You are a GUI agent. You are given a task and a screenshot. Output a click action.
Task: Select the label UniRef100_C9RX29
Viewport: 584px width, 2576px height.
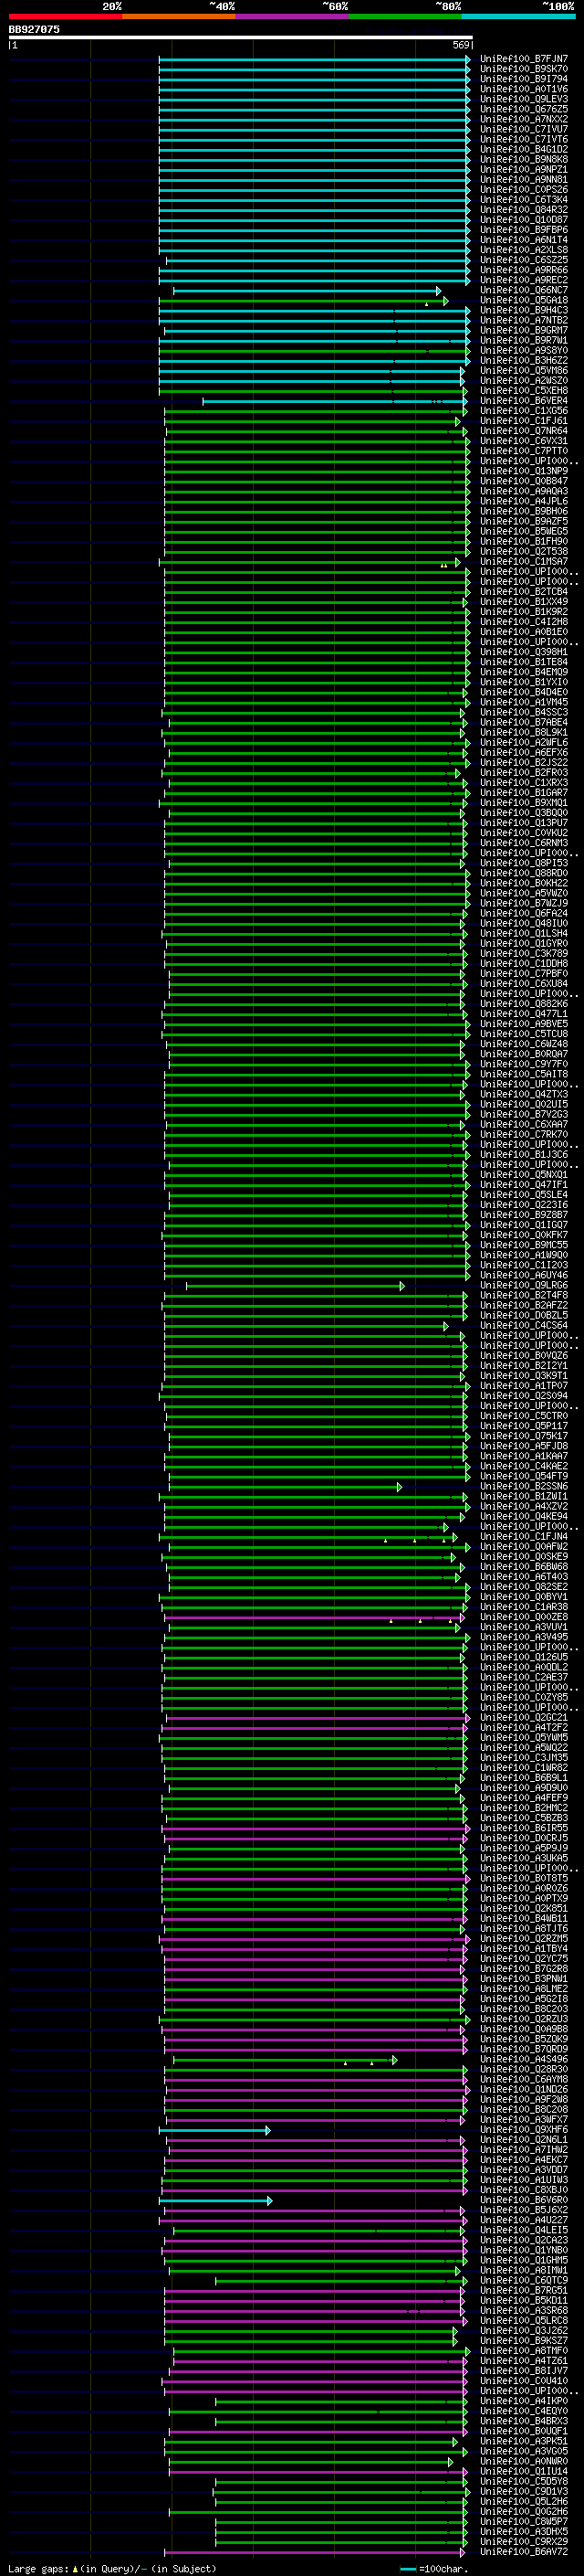pos(523,2541)
